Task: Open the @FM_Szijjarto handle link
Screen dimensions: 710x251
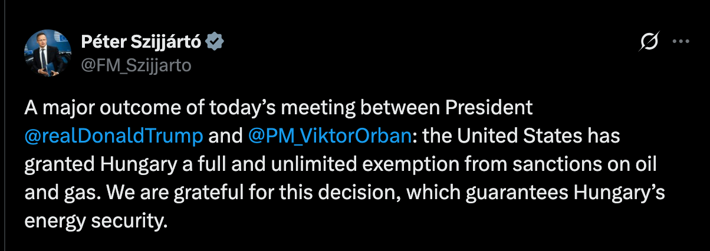Action: (135, 65)
